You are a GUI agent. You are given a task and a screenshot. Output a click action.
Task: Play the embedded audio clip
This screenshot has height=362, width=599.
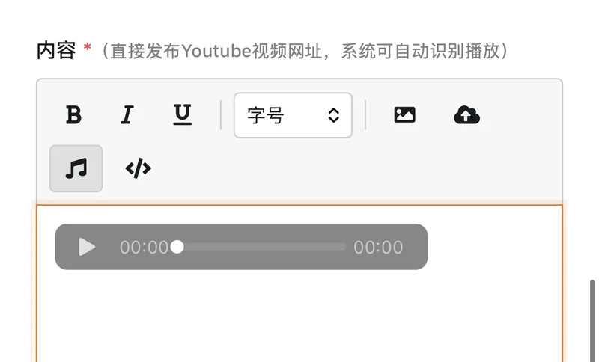(x=87, y=247)
